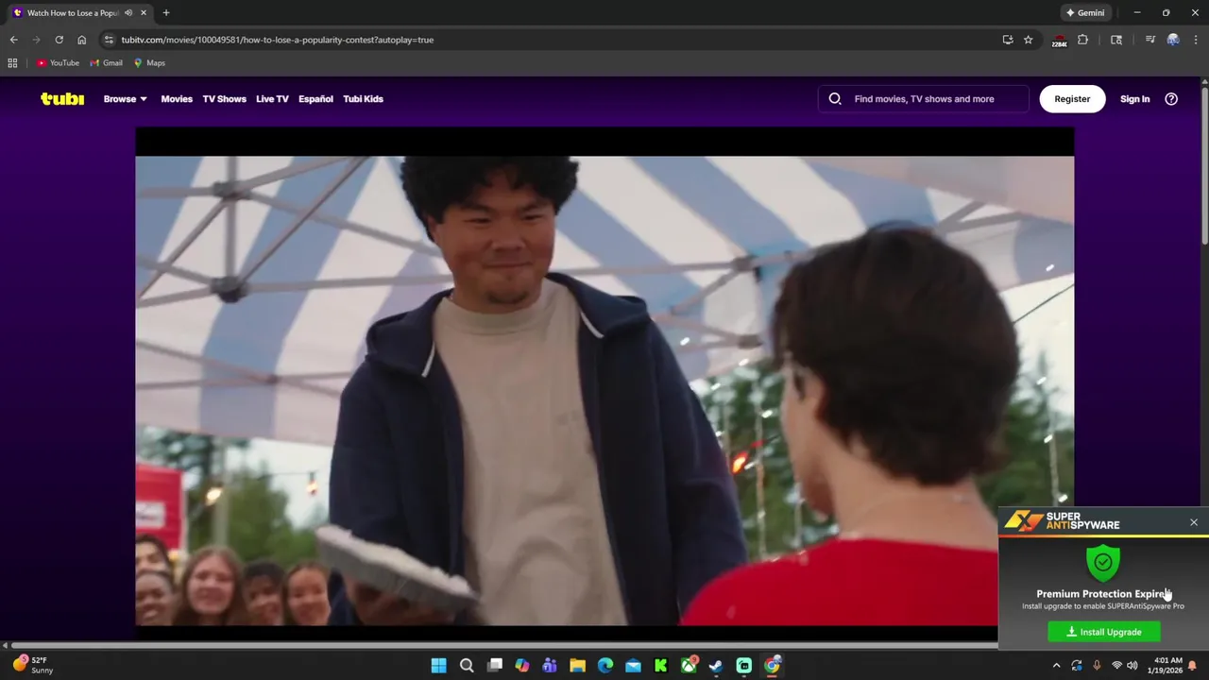Launch Microsoft Edge from the taskbar
This screenshot has width=1209, height=680.
(x=605, y=666)
